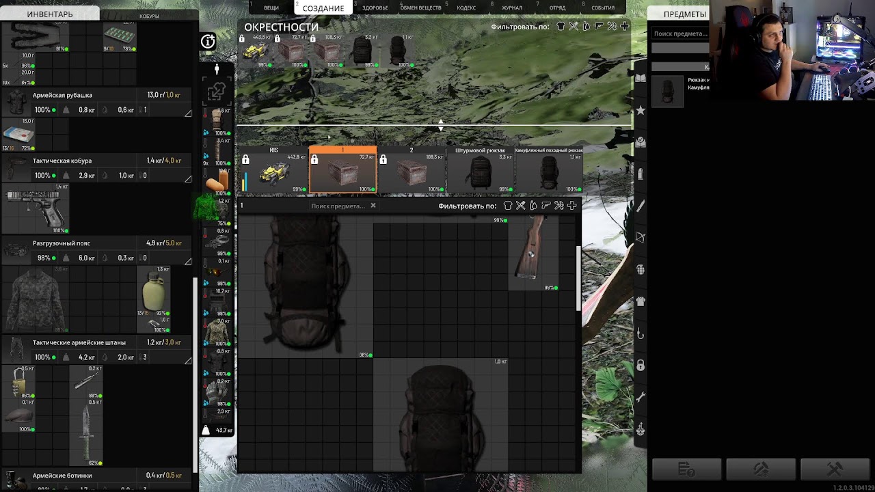Open the shirt clothing crafting category
875x492 pixels.
tap(641, 301)
